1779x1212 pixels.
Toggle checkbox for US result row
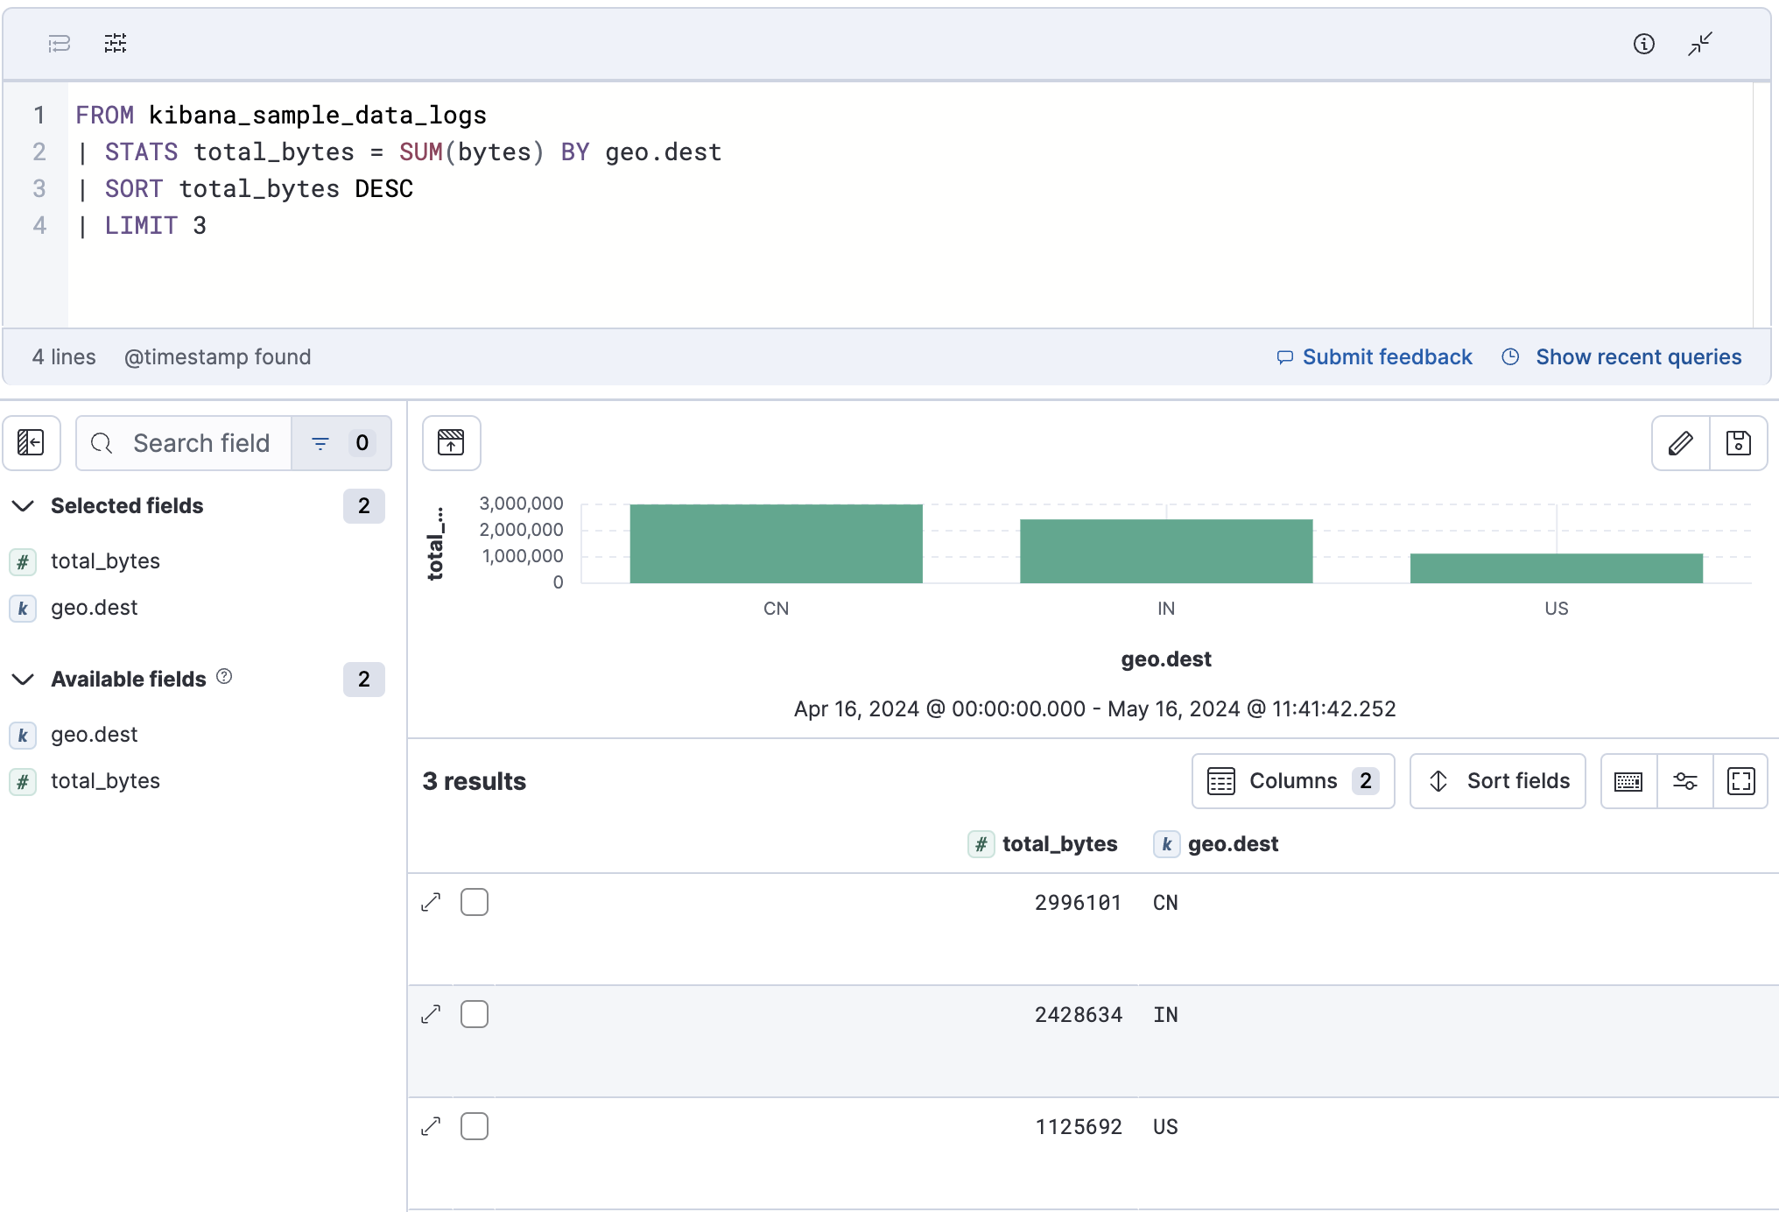pos(476,1127)
